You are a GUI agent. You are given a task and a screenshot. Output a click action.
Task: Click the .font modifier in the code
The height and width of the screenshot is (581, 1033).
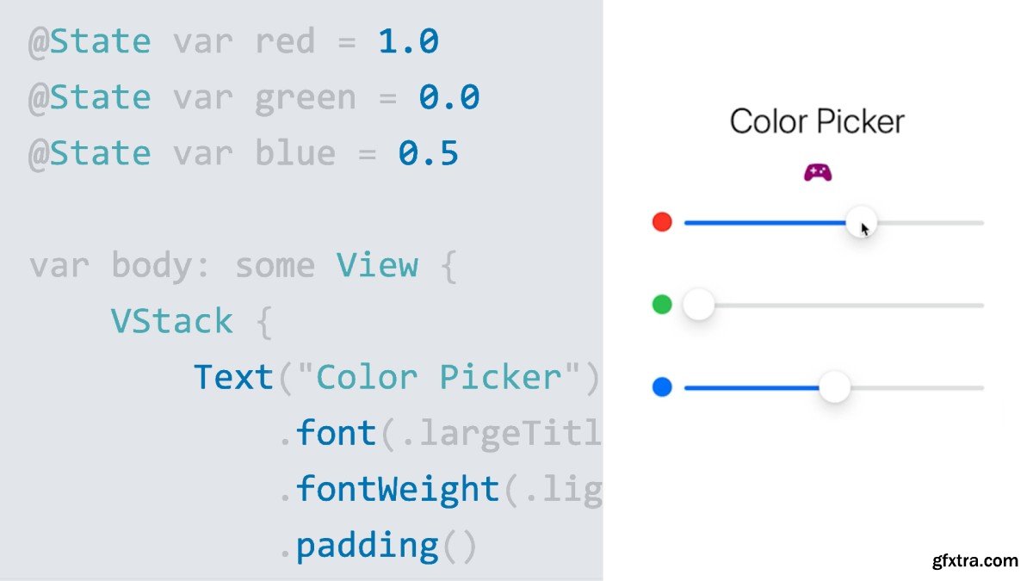point(337,433)
